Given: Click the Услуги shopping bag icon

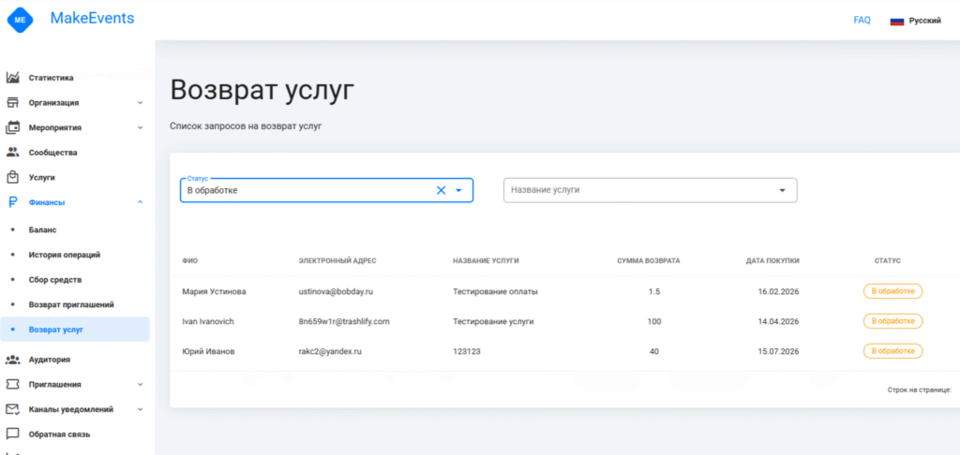Looking at the screenshot, I should 13,177.
